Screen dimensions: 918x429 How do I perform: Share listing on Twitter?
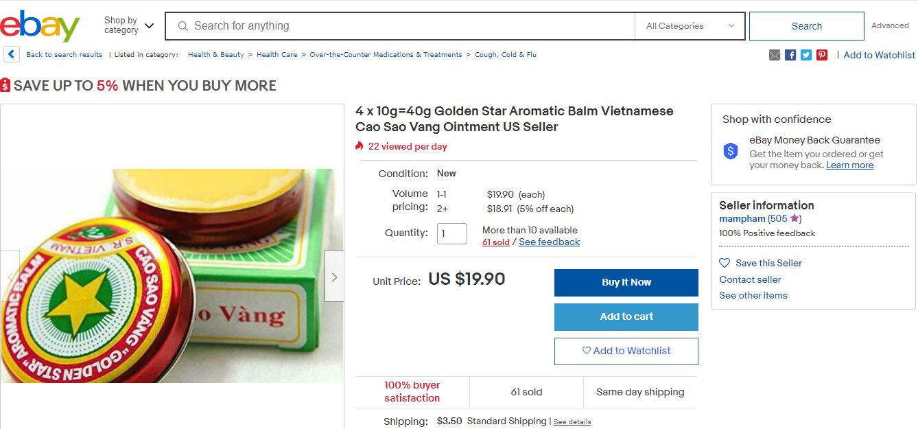[x=806, y=55]
